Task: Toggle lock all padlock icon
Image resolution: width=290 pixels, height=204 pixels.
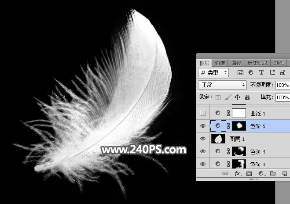Action: coord(247,97)
